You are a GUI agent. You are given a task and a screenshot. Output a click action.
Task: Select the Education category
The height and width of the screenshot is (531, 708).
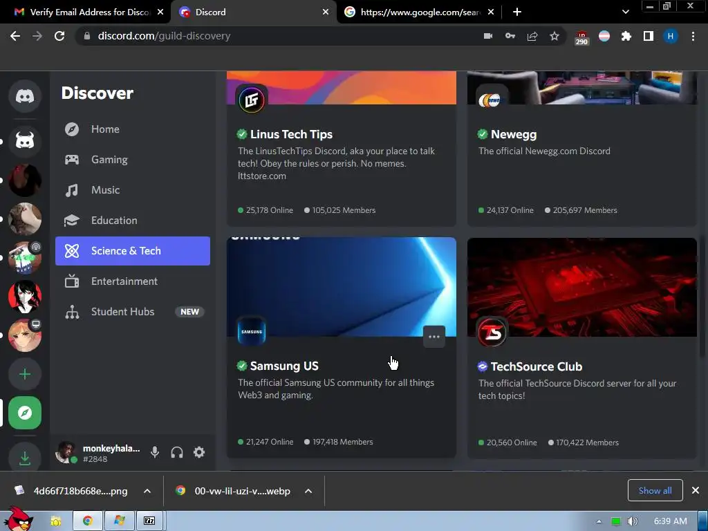(x=133, y=221)
